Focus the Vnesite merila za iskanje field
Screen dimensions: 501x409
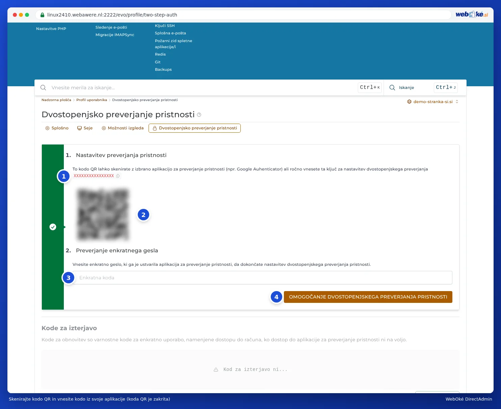coord(203,88)
